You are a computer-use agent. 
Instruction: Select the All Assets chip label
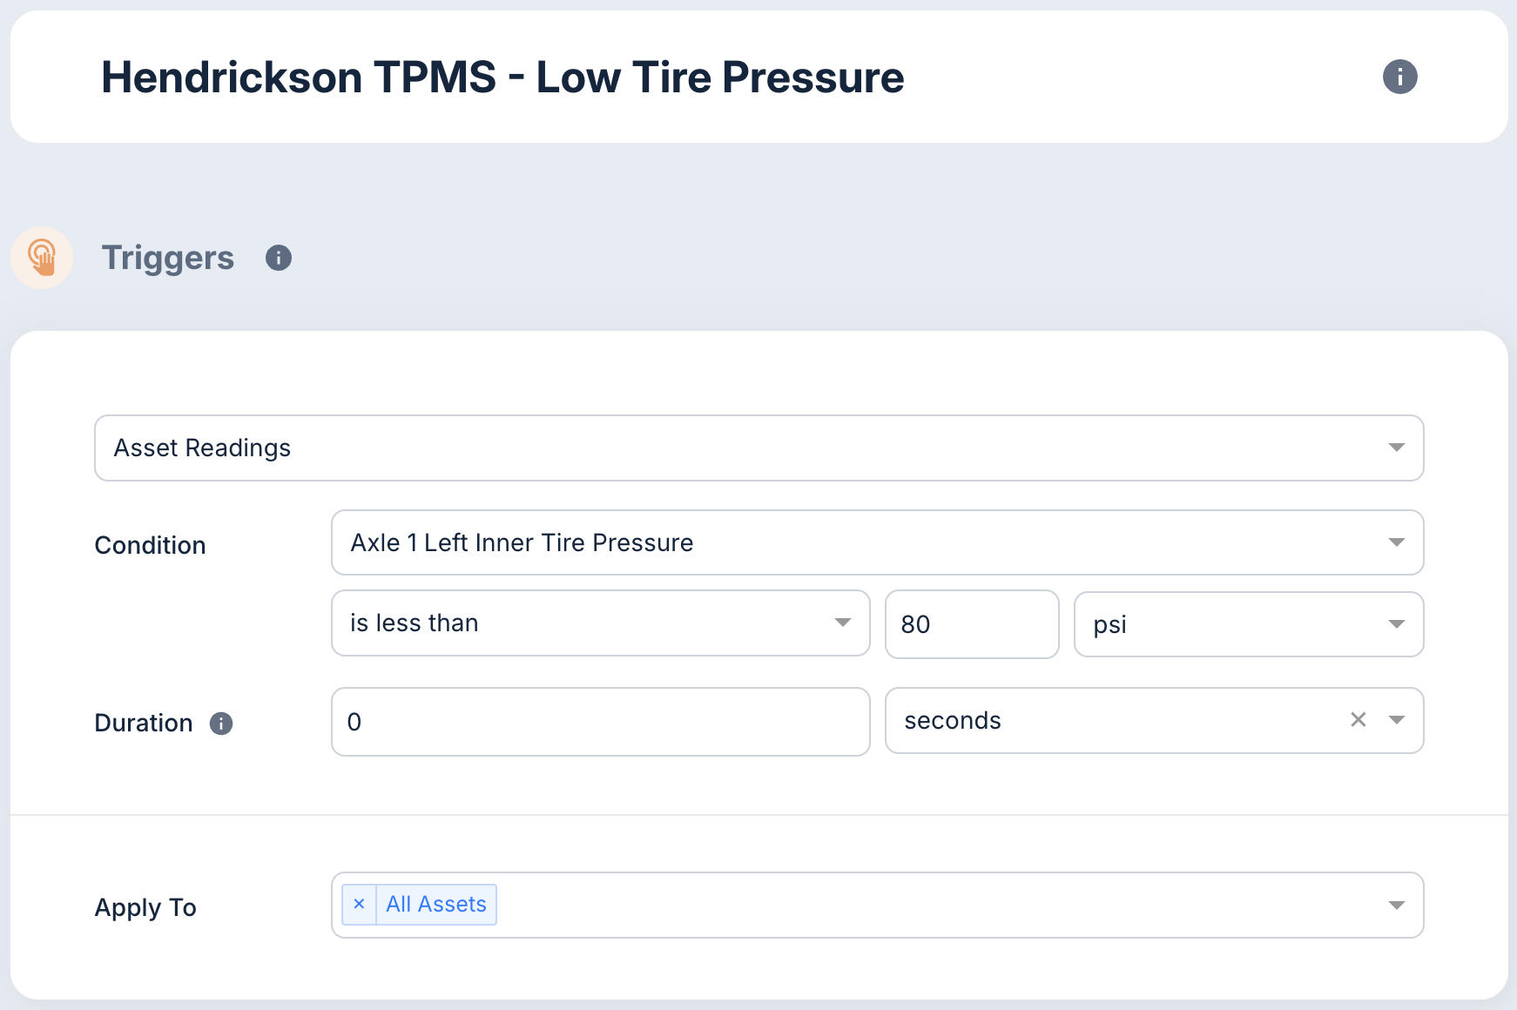click(x=436, y=904)
